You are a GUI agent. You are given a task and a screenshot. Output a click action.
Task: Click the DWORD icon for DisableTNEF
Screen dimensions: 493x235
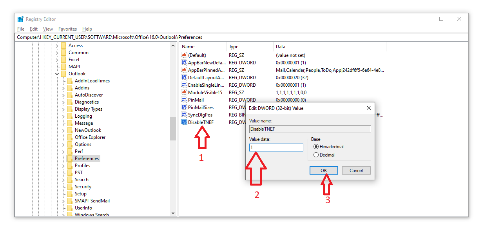(x=184, y=122)
